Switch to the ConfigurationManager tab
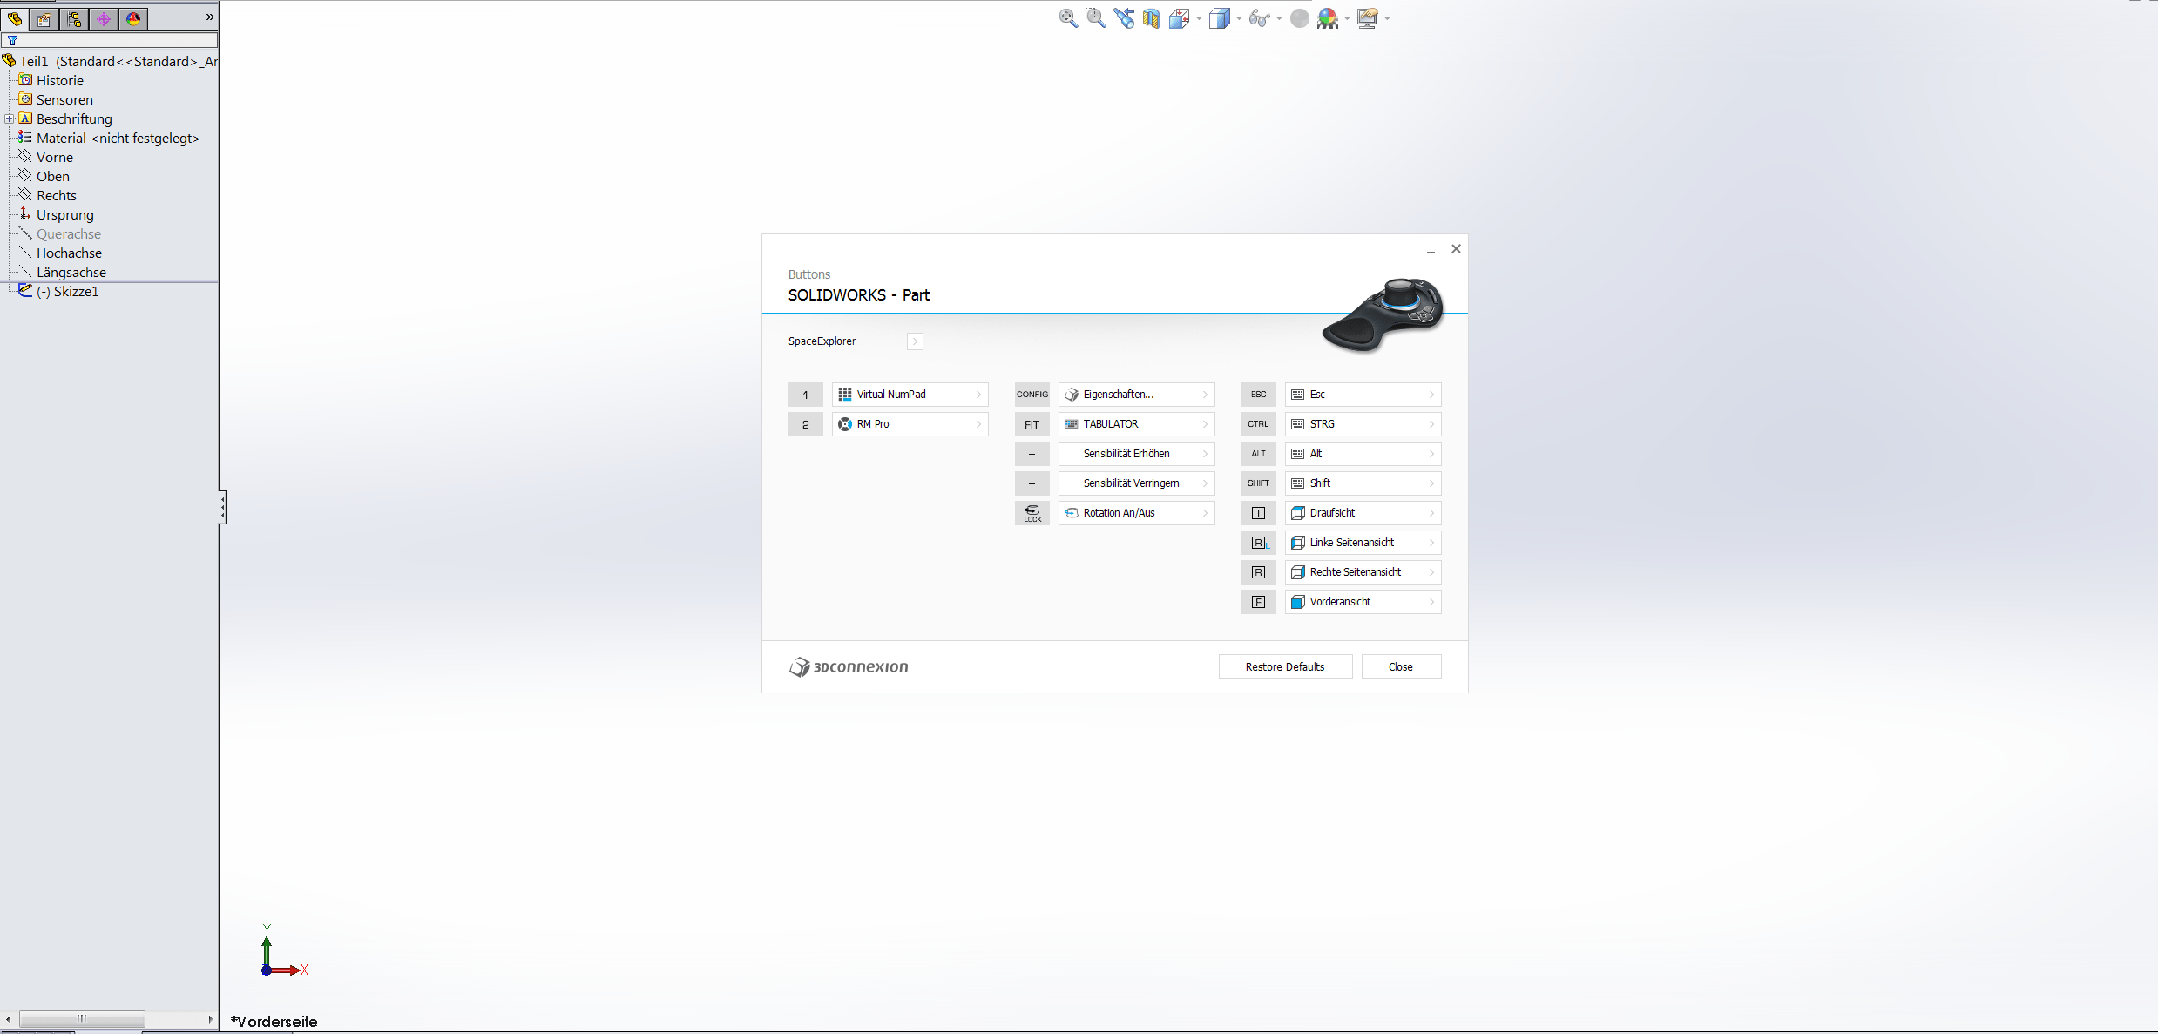Screen dimensions: 2158x1034 pyautogui.click(x=74, y=18)
